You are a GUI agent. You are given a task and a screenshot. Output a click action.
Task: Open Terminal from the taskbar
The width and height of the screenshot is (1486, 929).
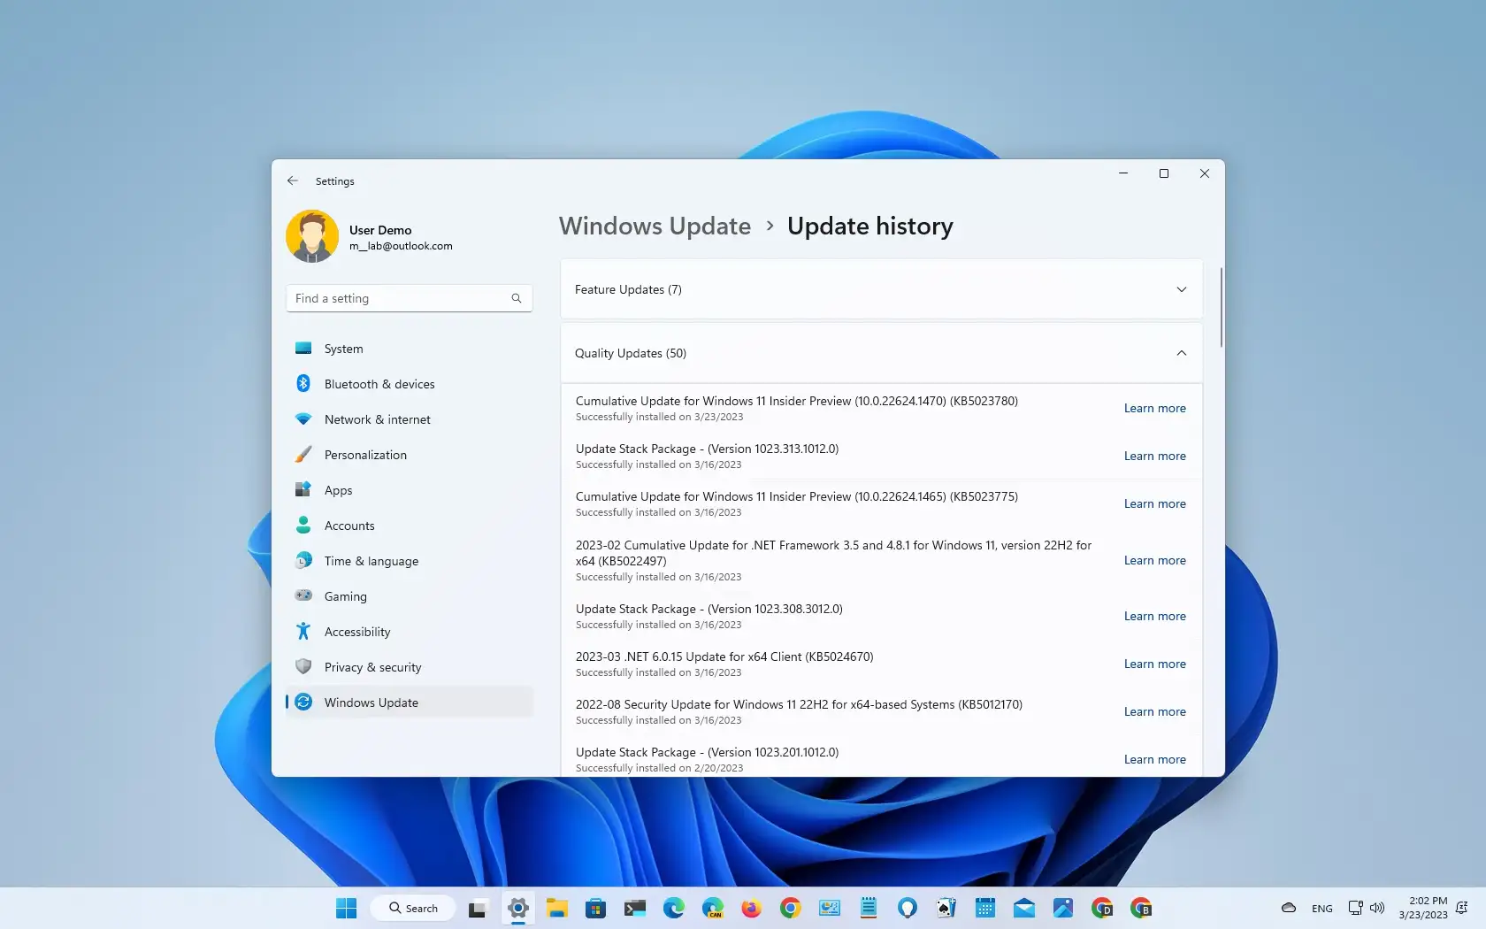(635, 908)
